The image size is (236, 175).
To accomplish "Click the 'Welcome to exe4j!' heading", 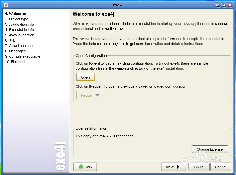I will tap(94, 14).
